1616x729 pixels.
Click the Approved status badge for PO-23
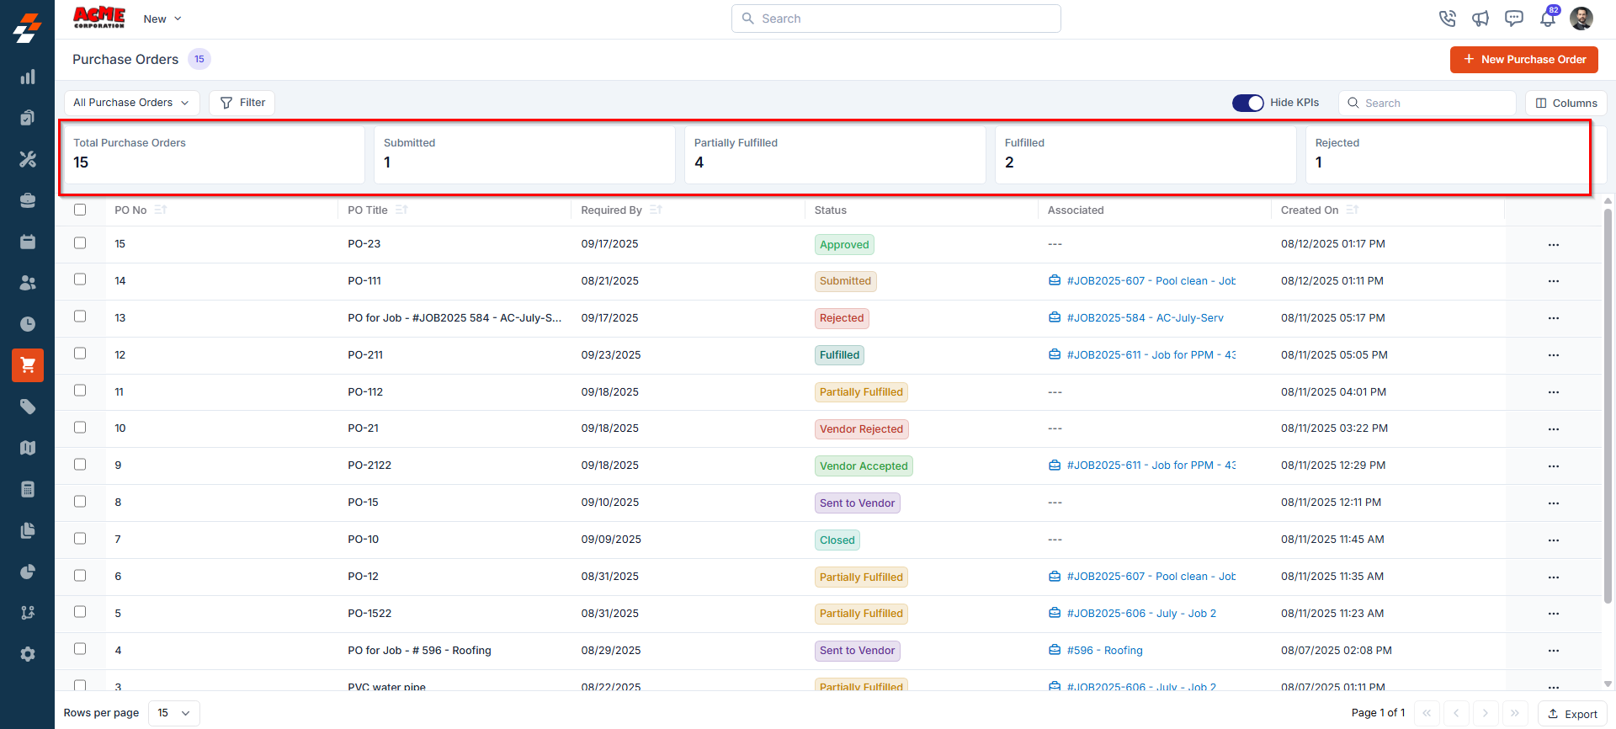[x=844, y=245]
